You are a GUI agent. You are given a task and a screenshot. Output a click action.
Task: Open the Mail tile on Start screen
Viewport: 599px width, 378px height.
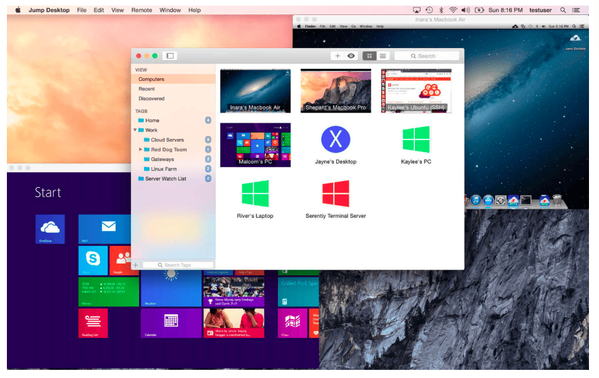[x=105, y=229]
